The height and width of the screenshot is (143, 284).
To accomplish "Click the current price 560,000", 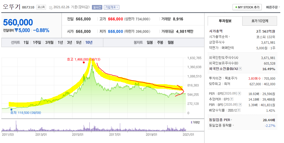I will pos(18,23).
